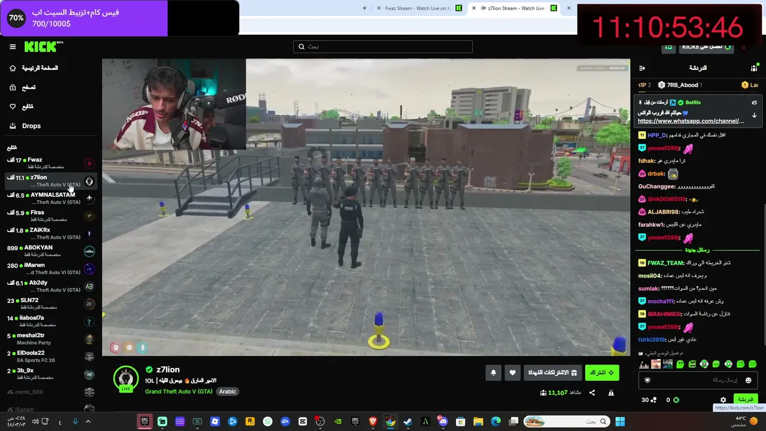Expand the pinned message with the down arrow

754,116
